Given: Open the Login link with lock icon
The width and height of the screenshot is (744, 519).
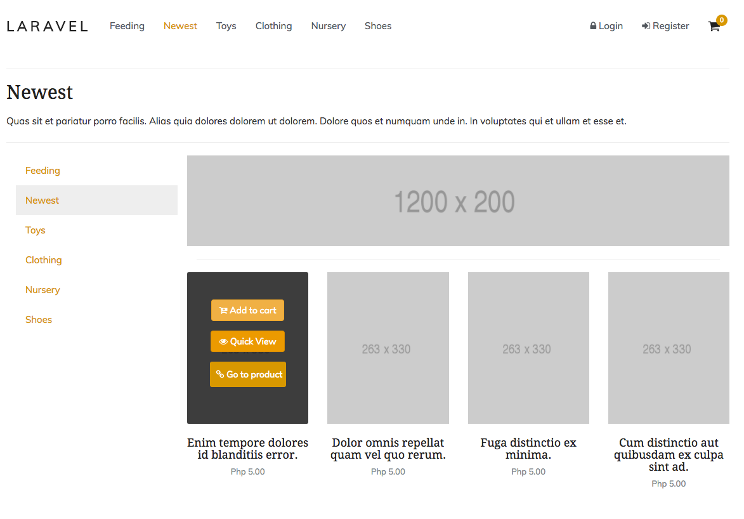Looking at the screenshot, I should tap(606, 26).
